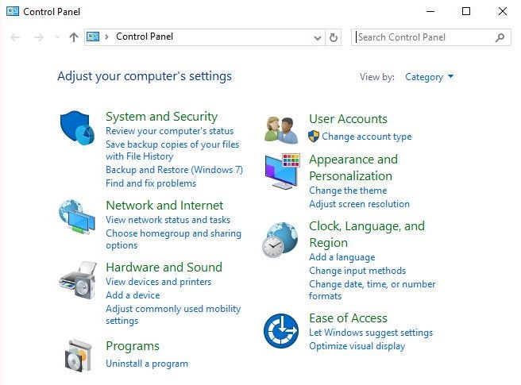
Task: Open the recent locations dropdown arrow
Action: click(x=57, y=37)
